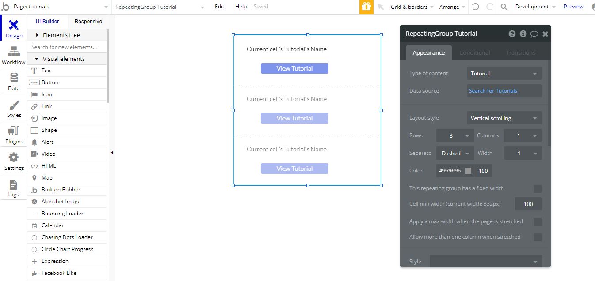The image size is (595, 281).
Task: Open the RepeatingGroup Tutorial element selector dropdown
Action: (x=160, y=7)
